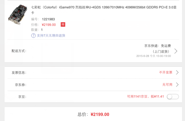The height and width of the screenshot is (121, 185).
Task: Expand JD coupon chevron arrow
Action: coord(177,85)
